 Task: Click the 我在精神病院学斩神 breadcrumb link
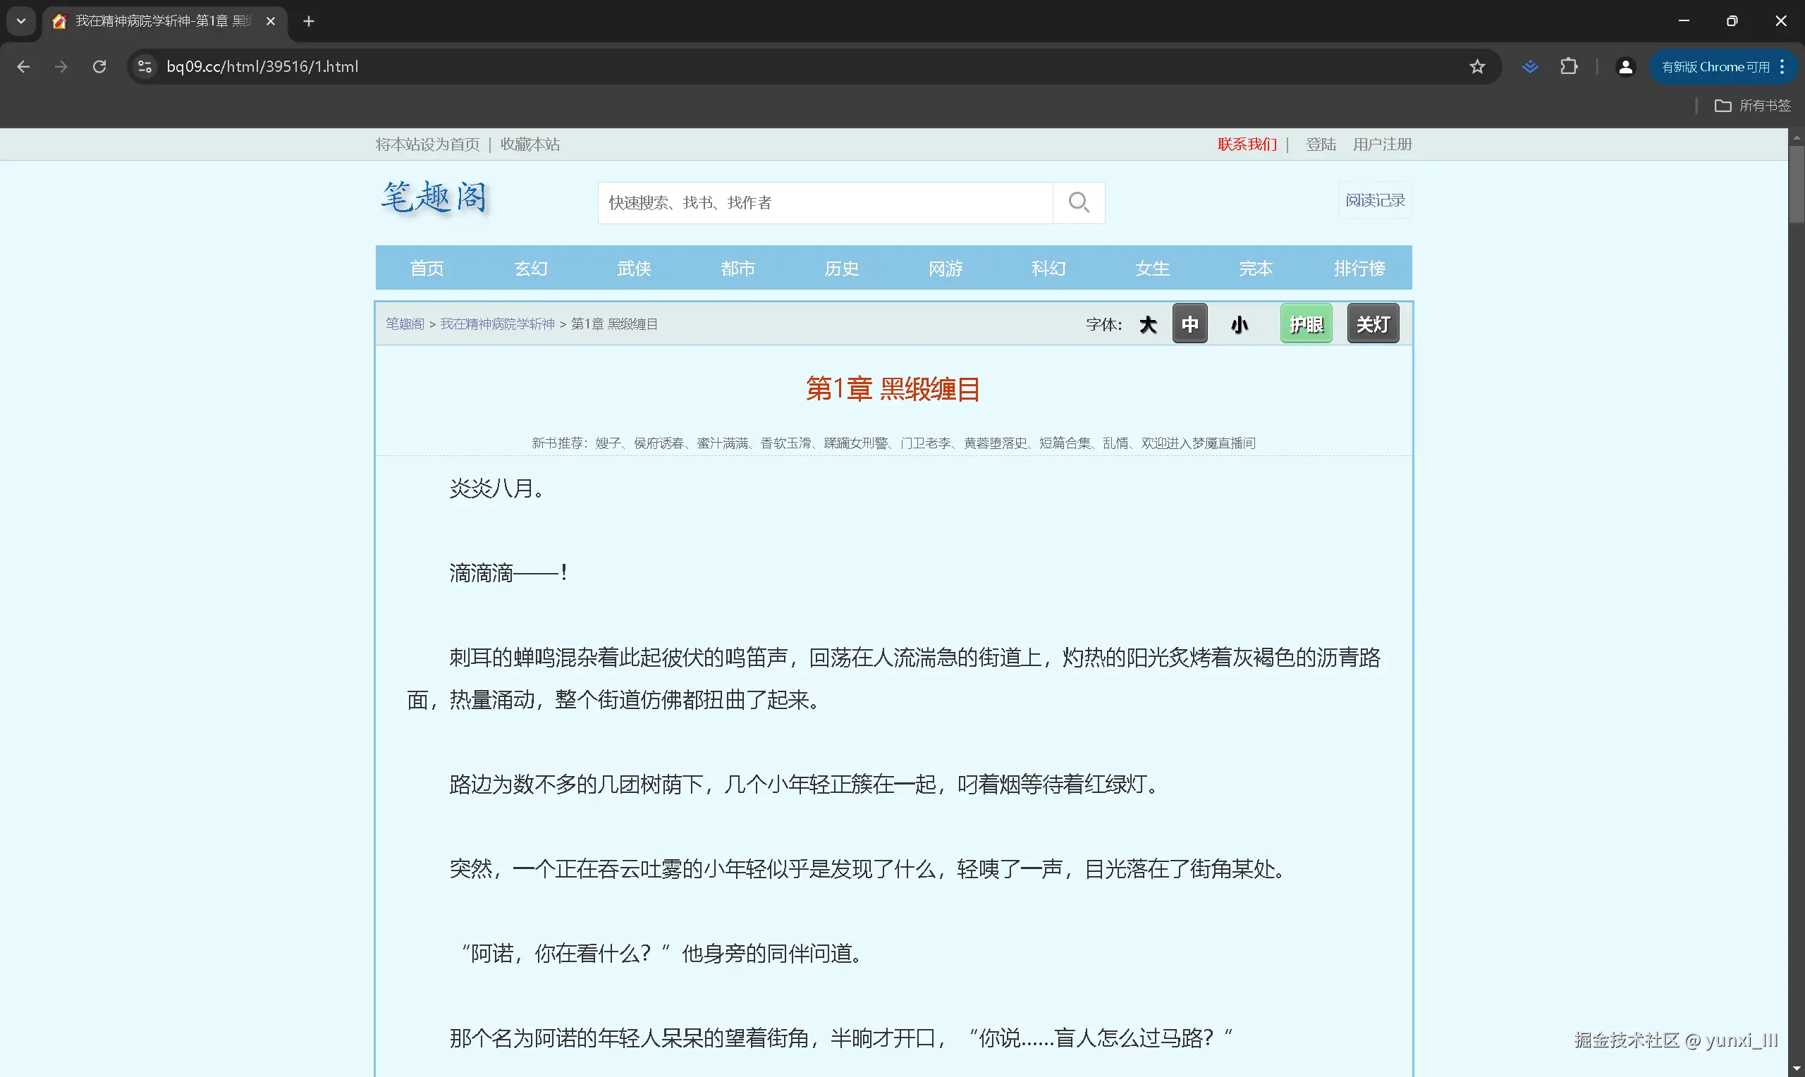pyautogui.click(x=497, y=324)
